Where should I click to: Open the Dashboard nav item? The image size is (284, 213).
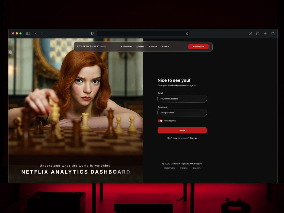tap(126, 47)
